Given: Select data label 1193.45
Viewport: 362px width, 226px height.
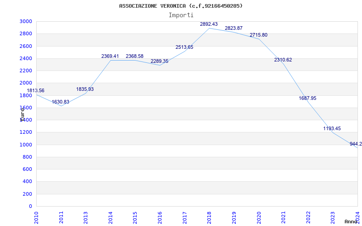Looking at the screenshot, I should [x=332, y=129].
